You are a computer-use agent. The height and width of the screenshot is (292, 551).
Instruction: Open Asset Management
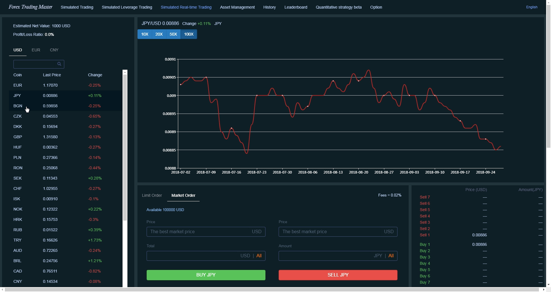click(237, 7)
